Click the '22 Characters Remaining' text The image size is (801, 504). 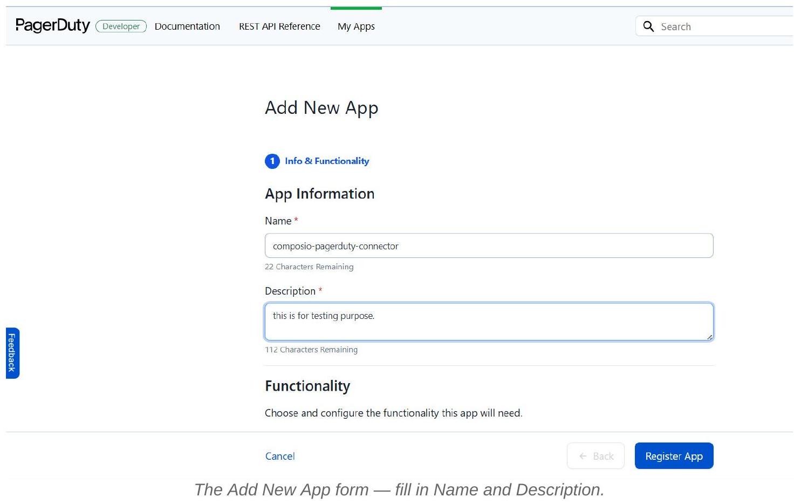point(309,267)
